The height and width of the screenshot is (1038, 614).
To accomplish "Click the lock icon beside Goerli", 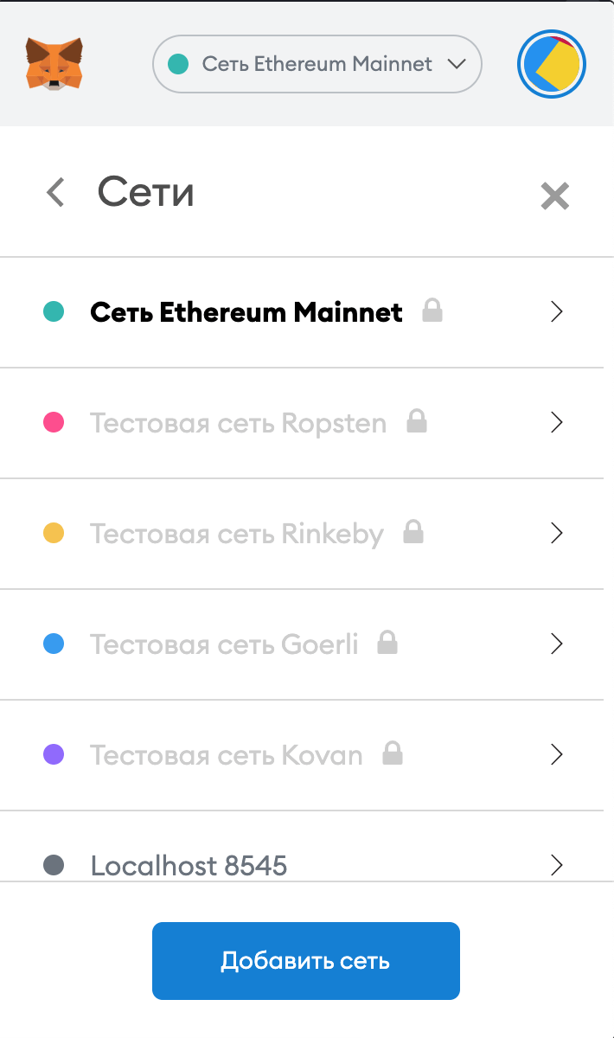I will tap(387, 643).
